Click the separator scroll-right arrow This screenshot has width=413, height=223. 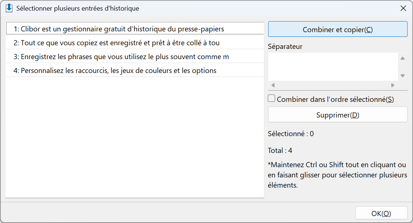(x=393, y=85)
